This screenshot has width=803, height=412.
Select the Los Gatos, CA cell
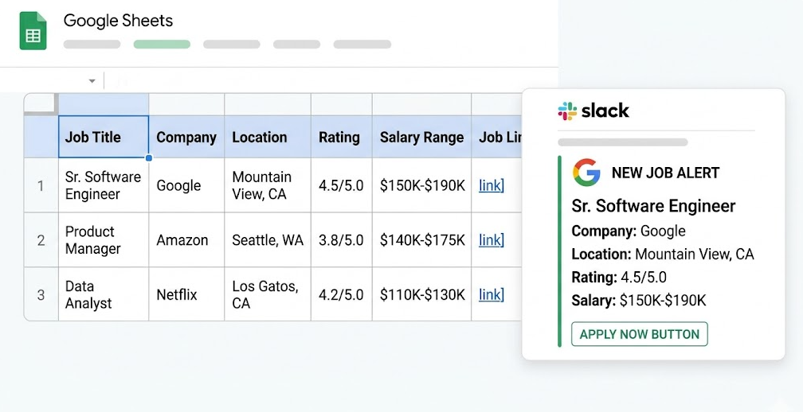point(268,294)
